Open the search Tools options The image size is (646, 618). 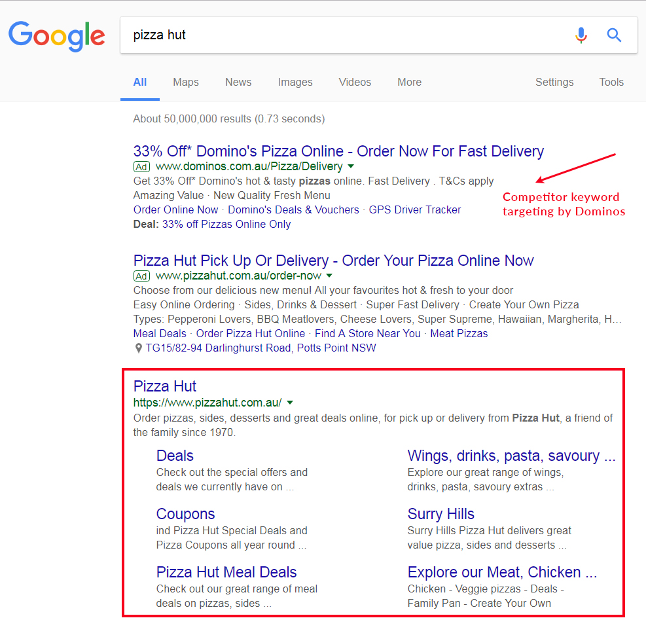pos(611,82)
